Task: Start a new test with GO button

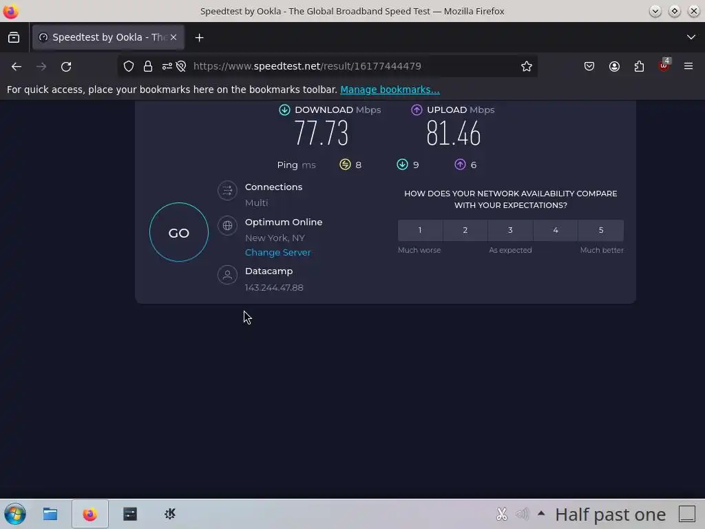Action: [x=178, y=232]
